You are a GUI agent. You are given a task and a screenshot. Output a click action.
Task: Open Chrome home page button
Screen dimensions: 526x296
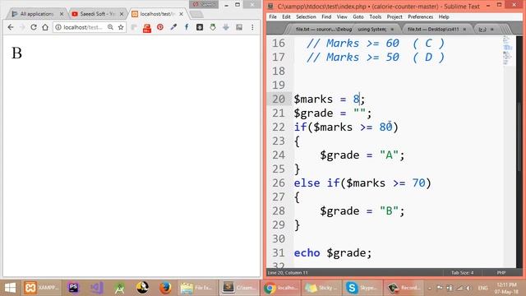click(x=45, y=27)
